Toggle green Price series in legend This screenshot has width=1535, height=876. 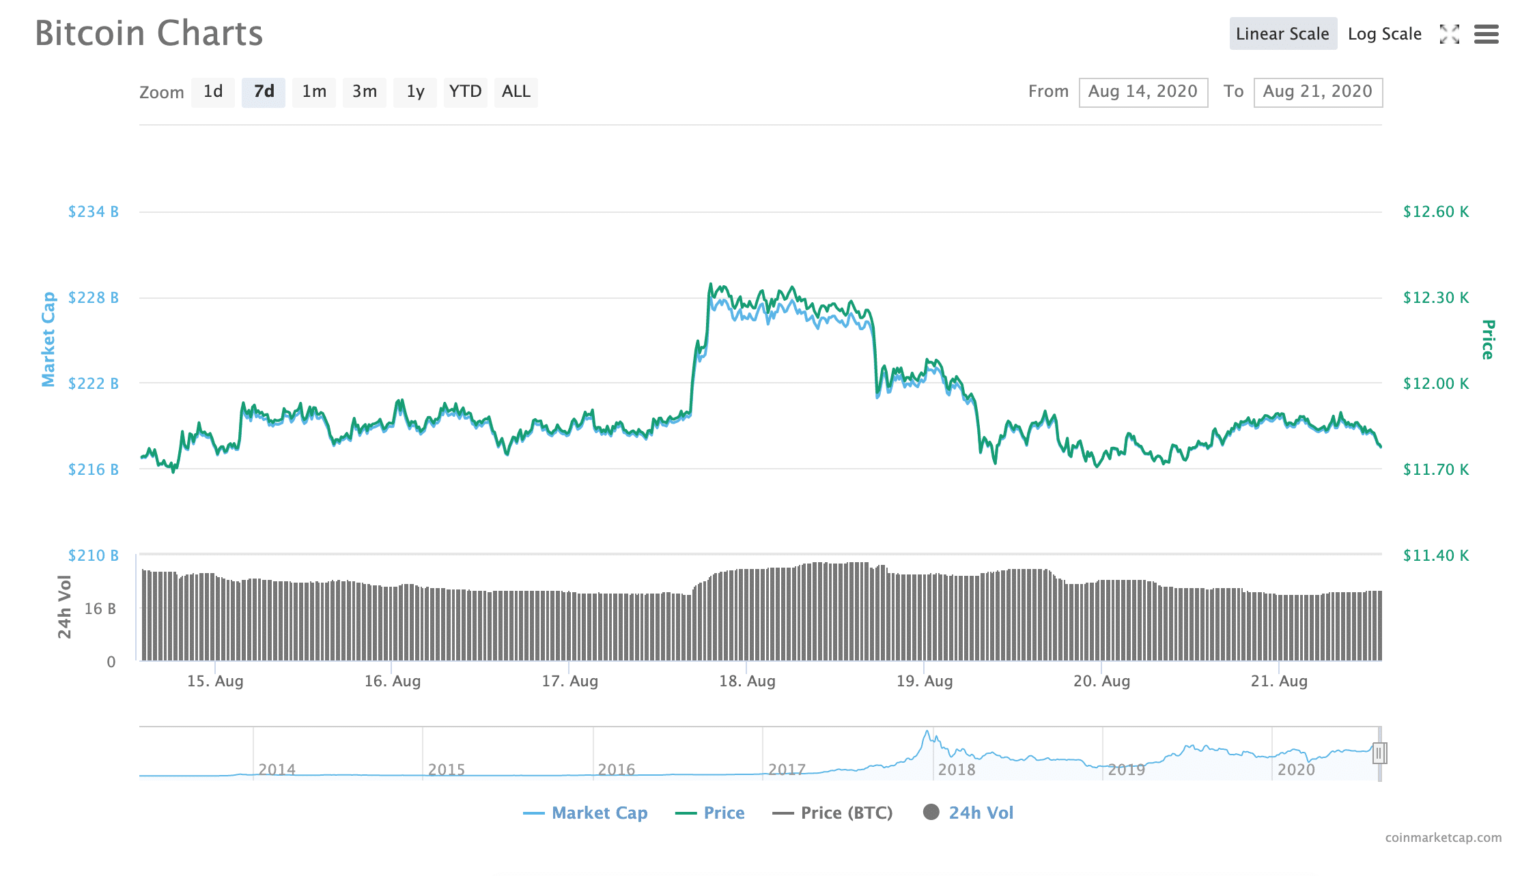(710, 813)
